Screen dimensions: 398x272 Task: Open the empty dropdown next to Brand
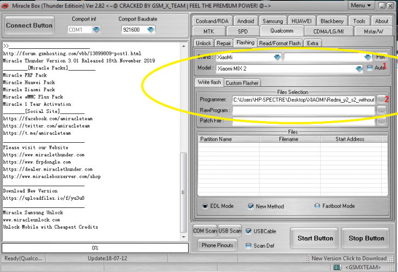368,58
